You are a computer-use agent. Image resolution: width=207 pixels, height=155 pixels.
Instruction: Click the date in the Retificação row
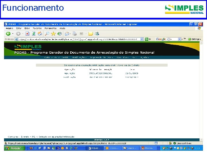coord(132,77)
